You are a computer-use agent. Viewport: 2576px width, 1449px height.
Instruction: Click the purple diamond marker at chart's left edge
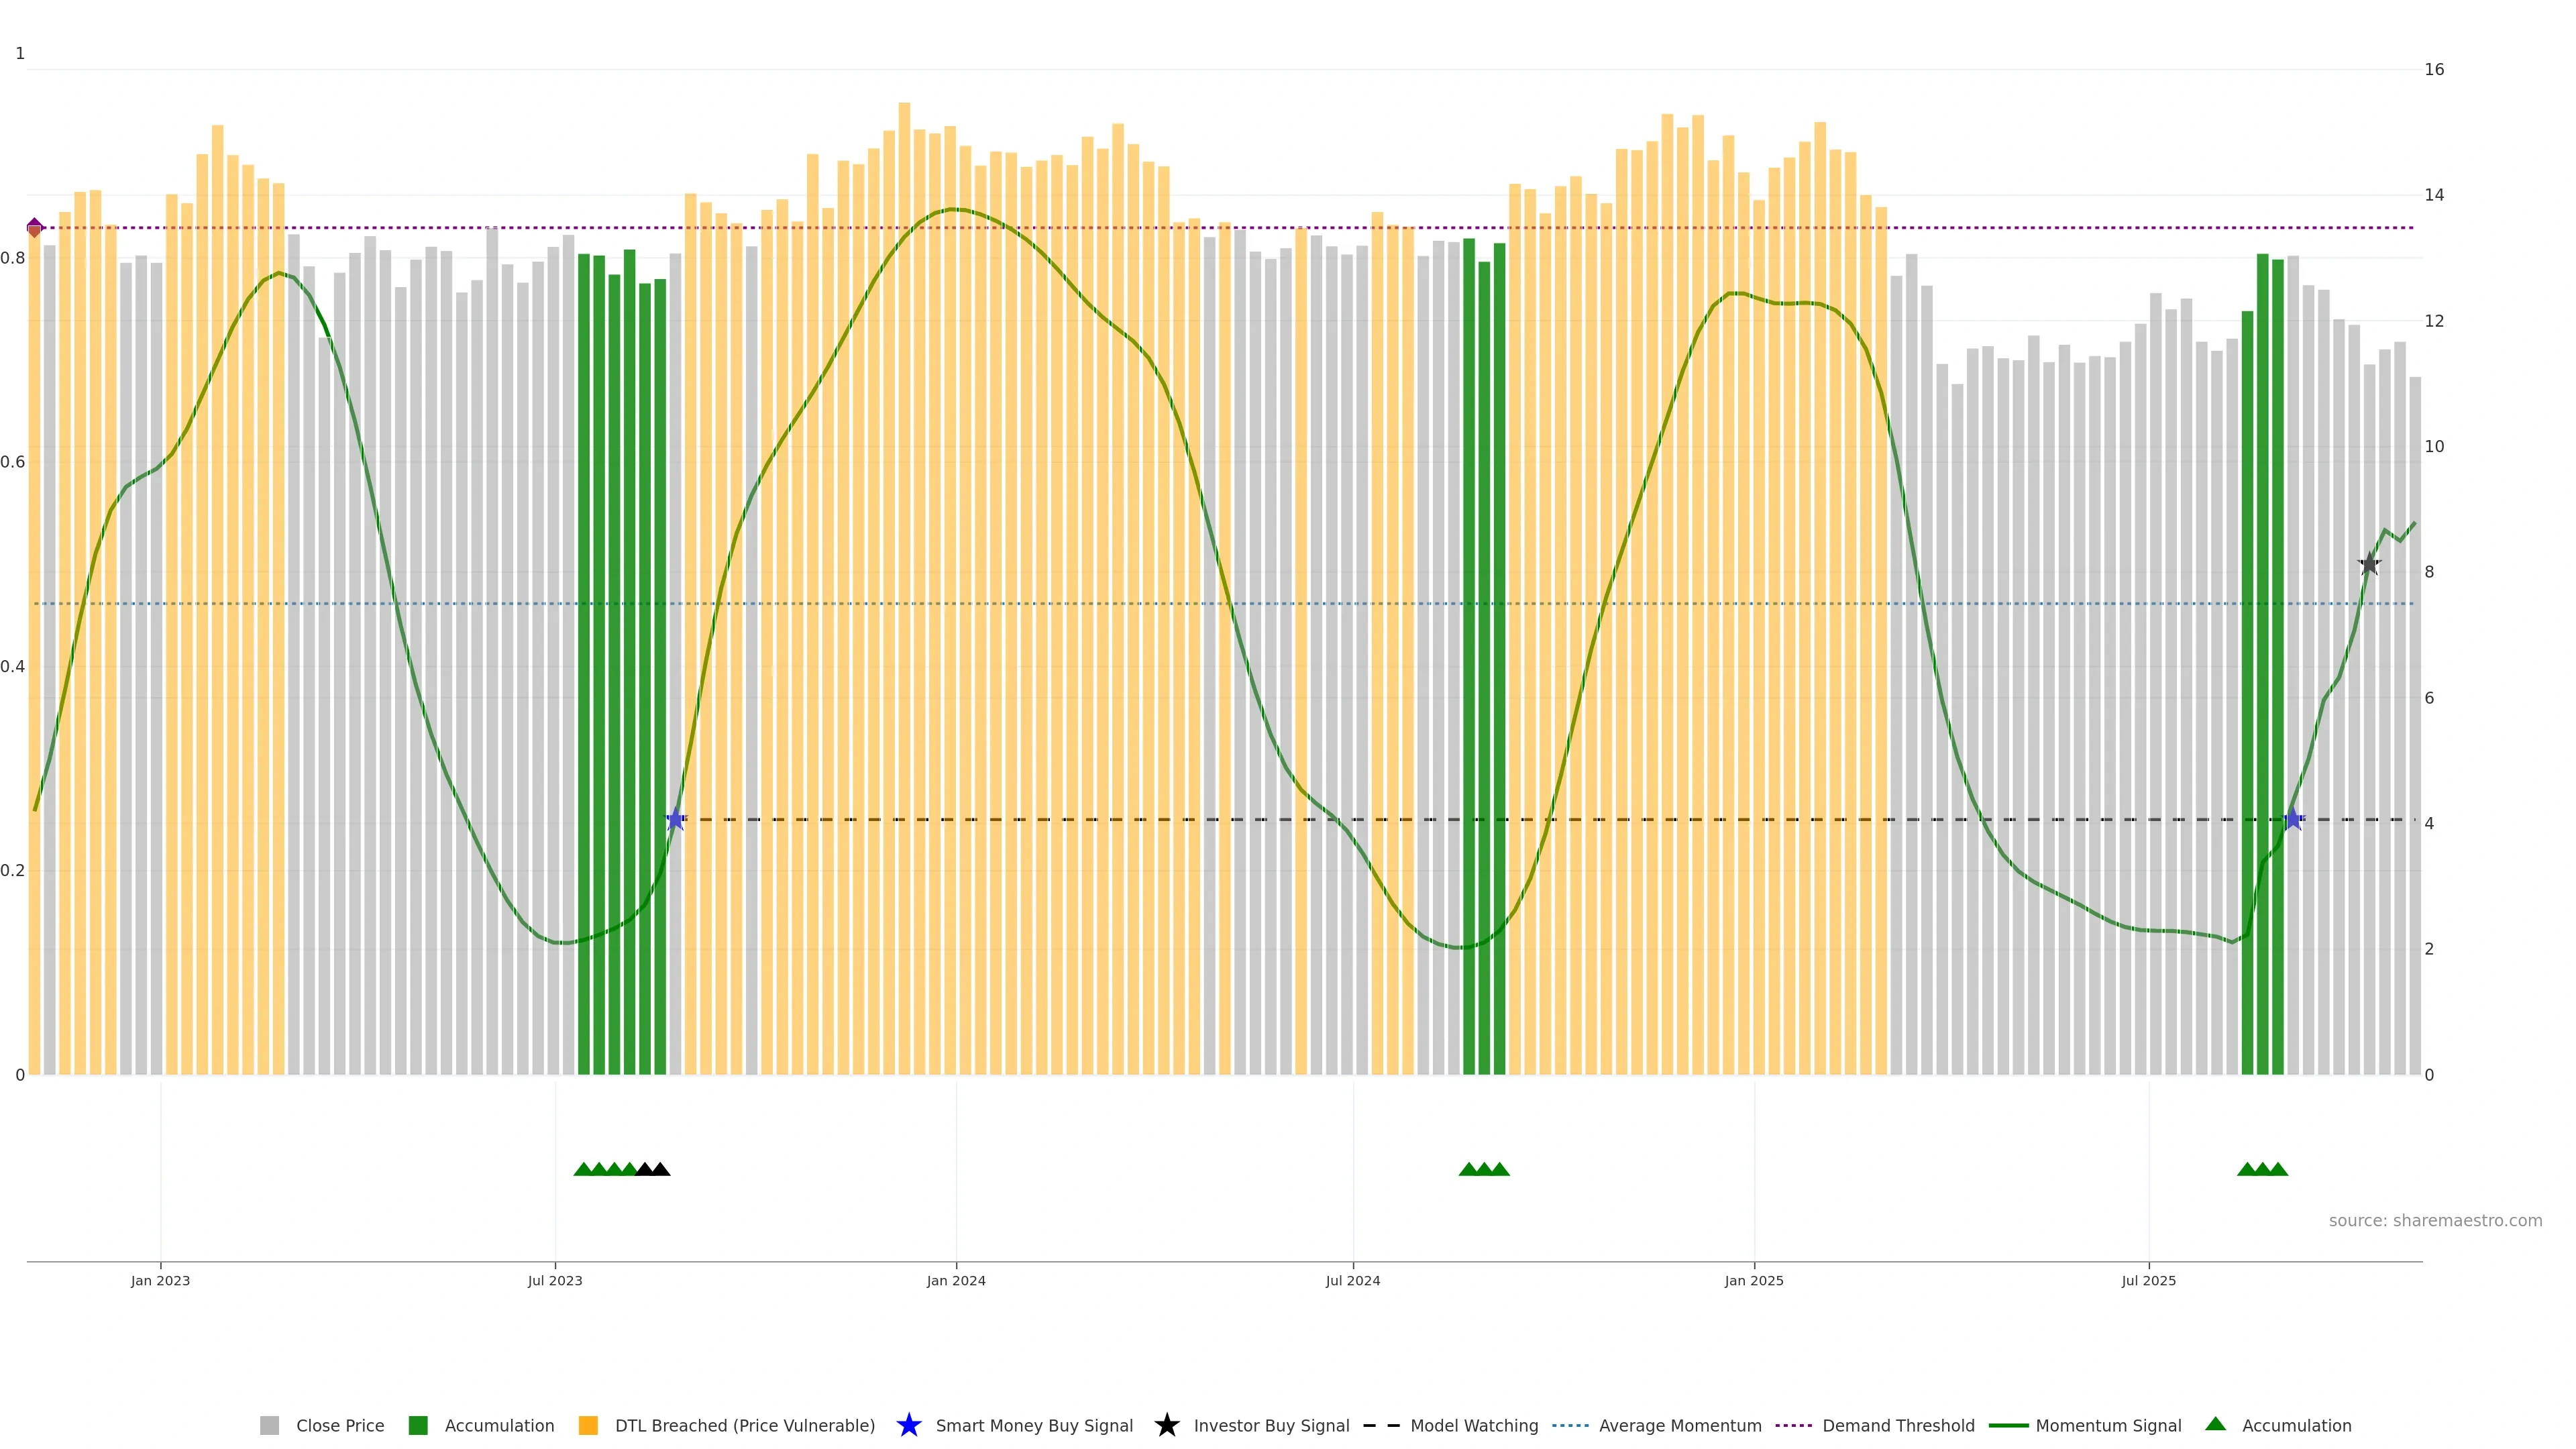pos(35,227)
